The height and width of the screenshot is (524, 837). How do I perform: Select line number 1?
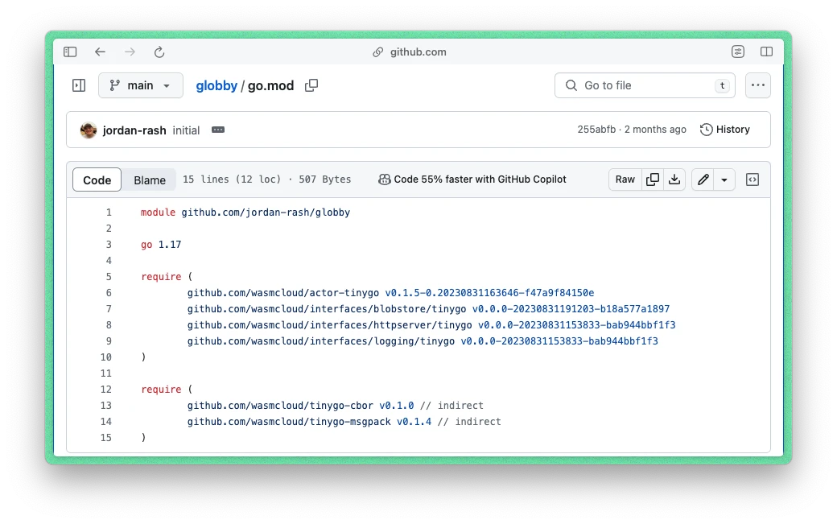click(x=109, y=212)
